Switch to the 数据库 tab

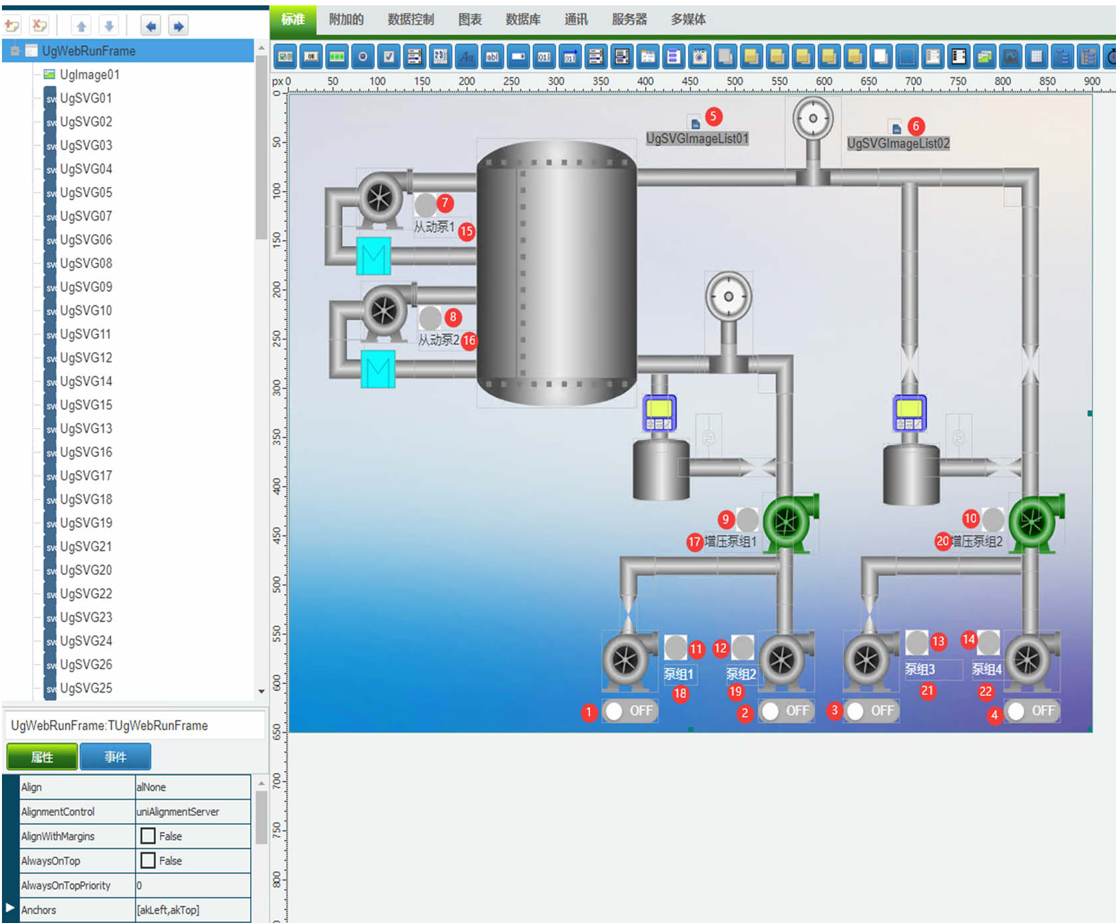[x=523, y=19]
